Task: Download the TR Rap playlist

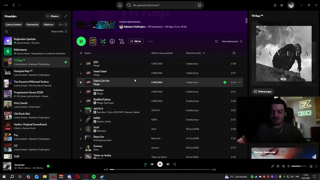Action: [x=112, y=41]
